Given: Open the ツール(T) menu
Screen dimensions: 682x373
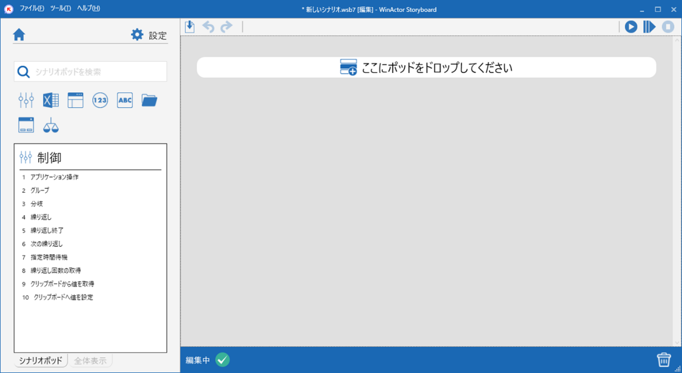Looking at the screenshot, I should point(60,8).
